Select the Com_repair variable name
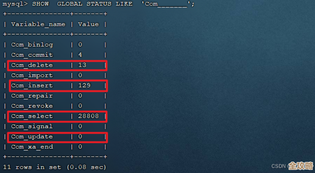 click(x=32, y=96)
